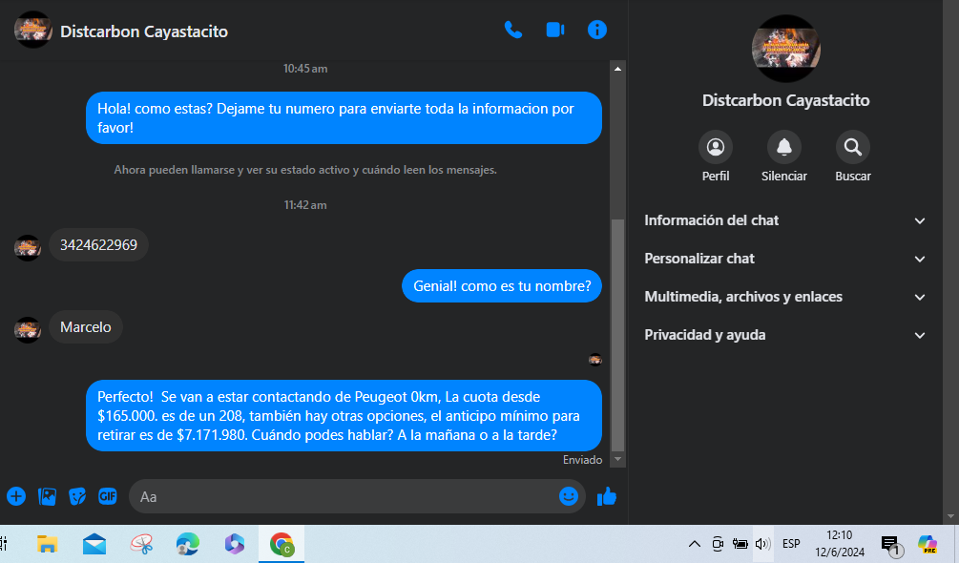Expand Privacidad y ayuda section
This screenshot has width=959, height=563.
[785, 335]
